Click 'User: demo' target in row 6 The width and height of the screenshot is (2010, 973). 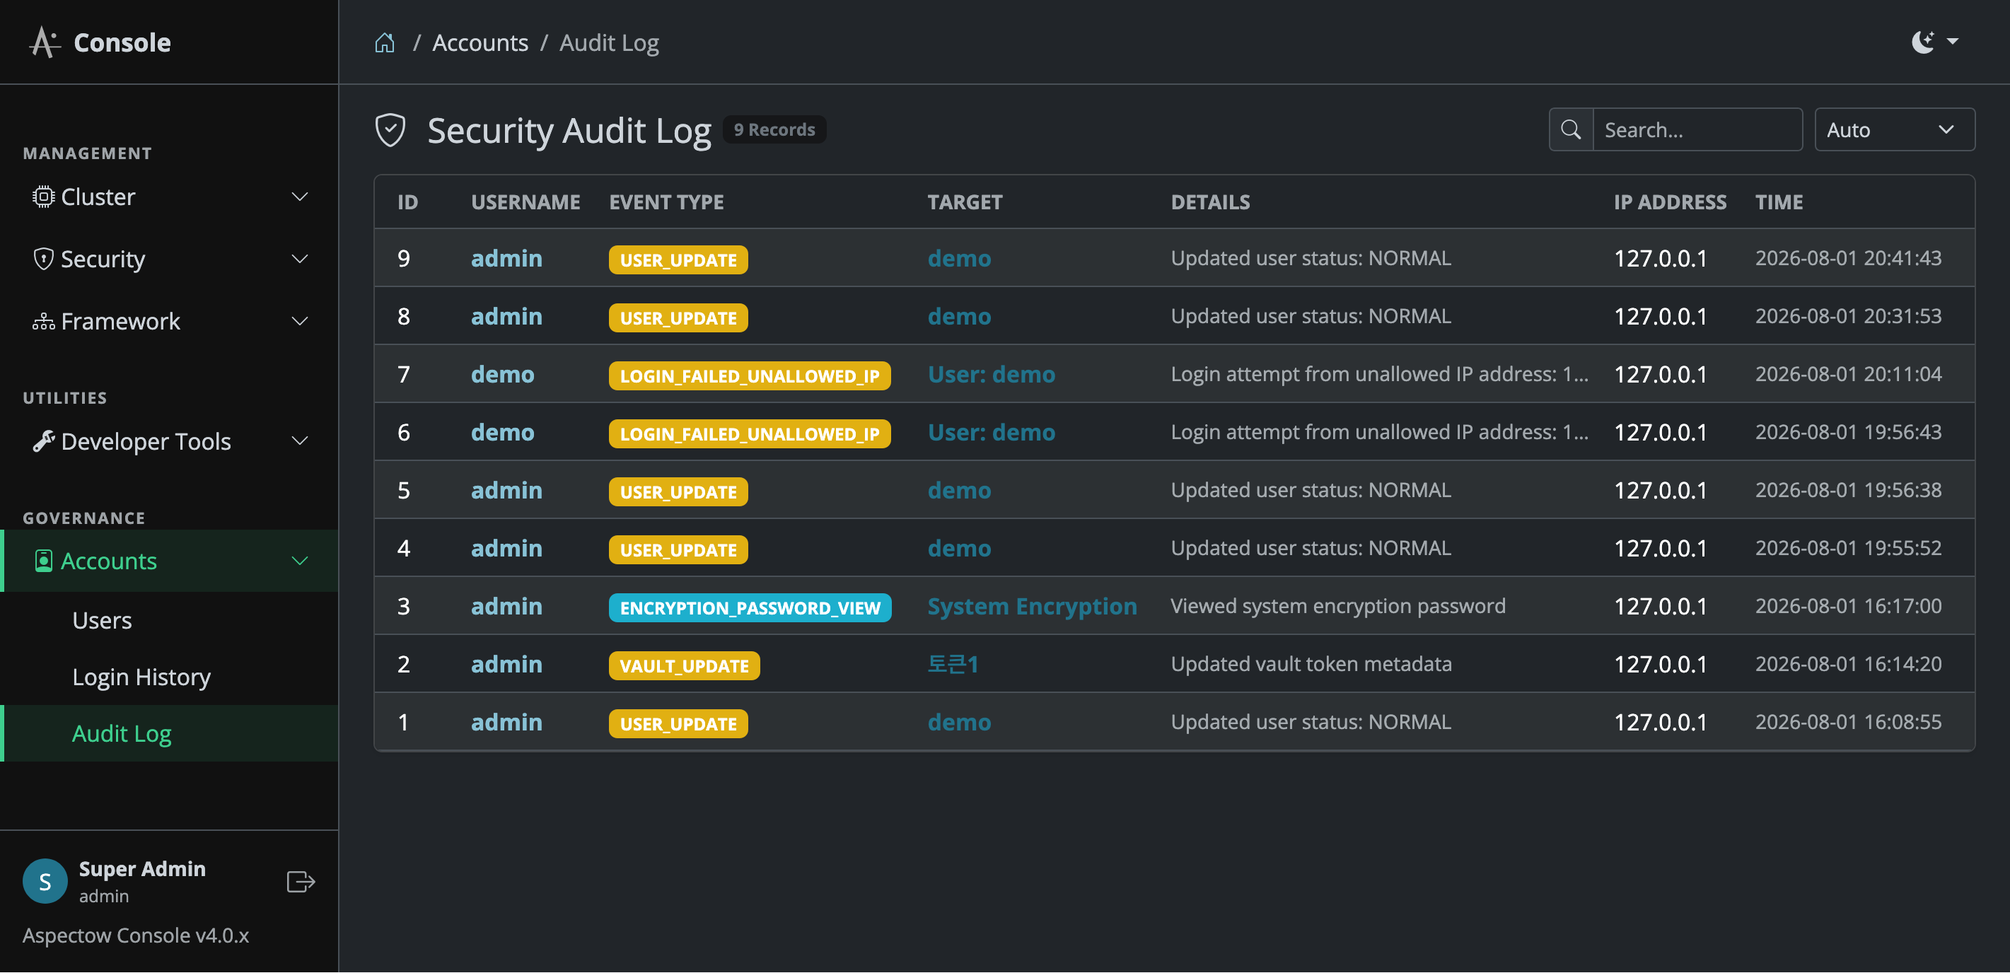(991, 432)
